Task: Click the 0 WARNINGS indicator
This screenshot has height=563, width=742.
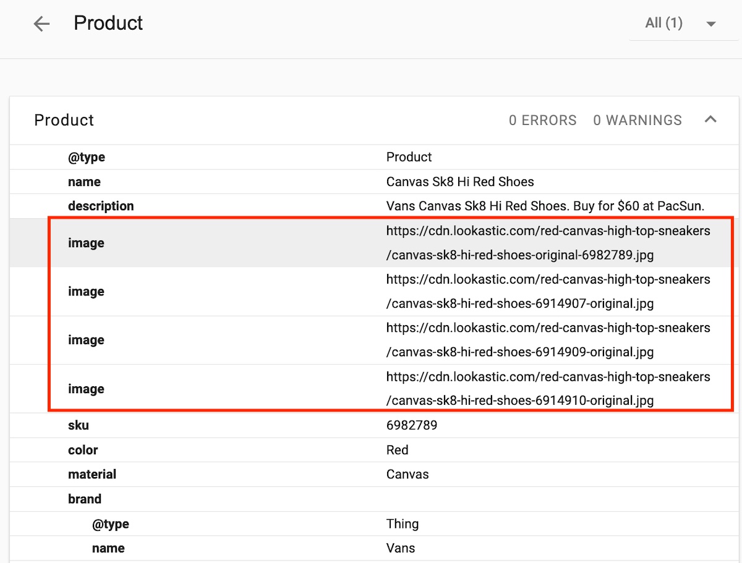Action: coord(637,121)
